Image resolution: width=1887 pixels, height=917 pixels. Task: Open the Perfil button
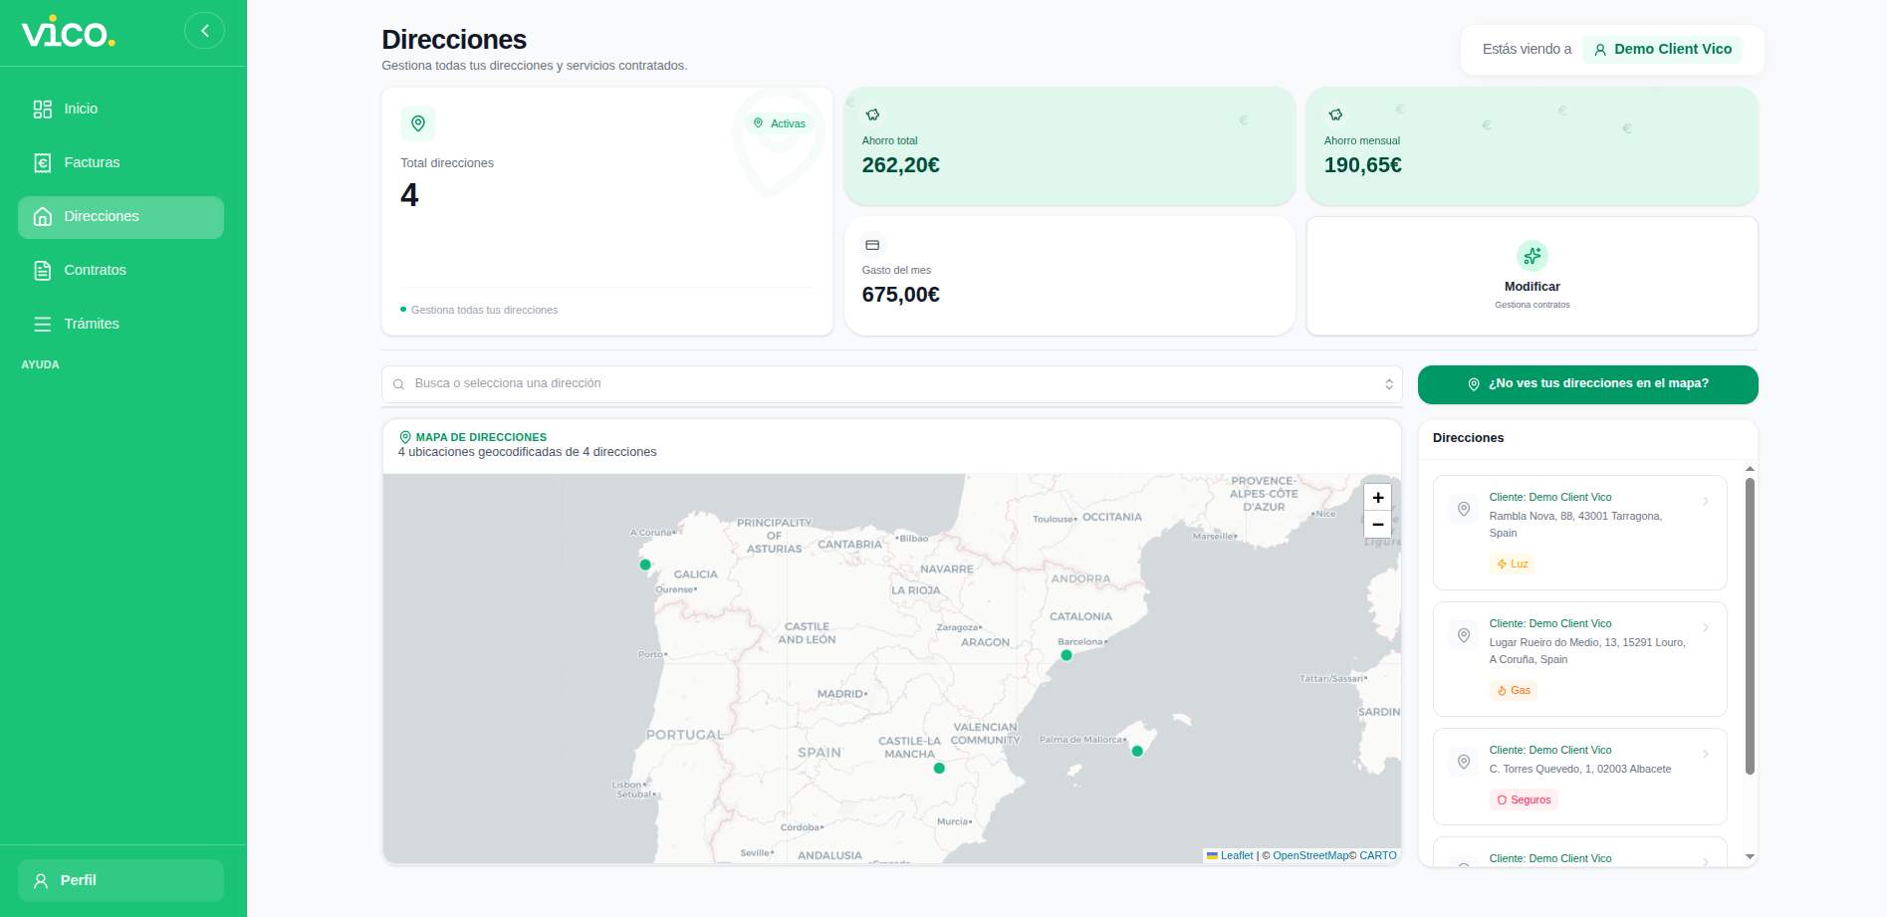pos(120,880)
